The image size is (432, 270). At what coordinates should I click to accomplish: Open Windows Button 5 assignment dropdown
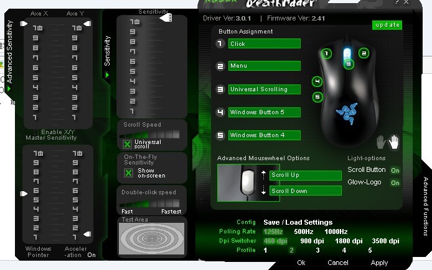(x=265, y=112)
